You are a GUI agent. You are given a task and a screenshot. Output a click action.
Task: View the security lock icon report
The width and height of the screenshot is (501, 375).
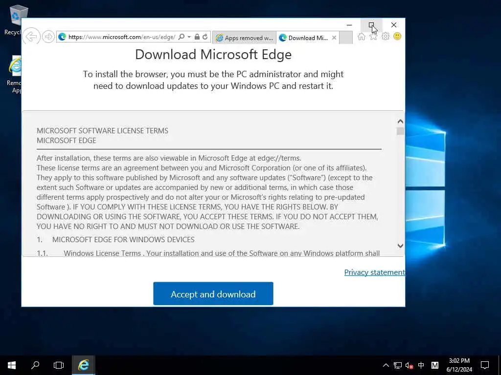[197, 37]
